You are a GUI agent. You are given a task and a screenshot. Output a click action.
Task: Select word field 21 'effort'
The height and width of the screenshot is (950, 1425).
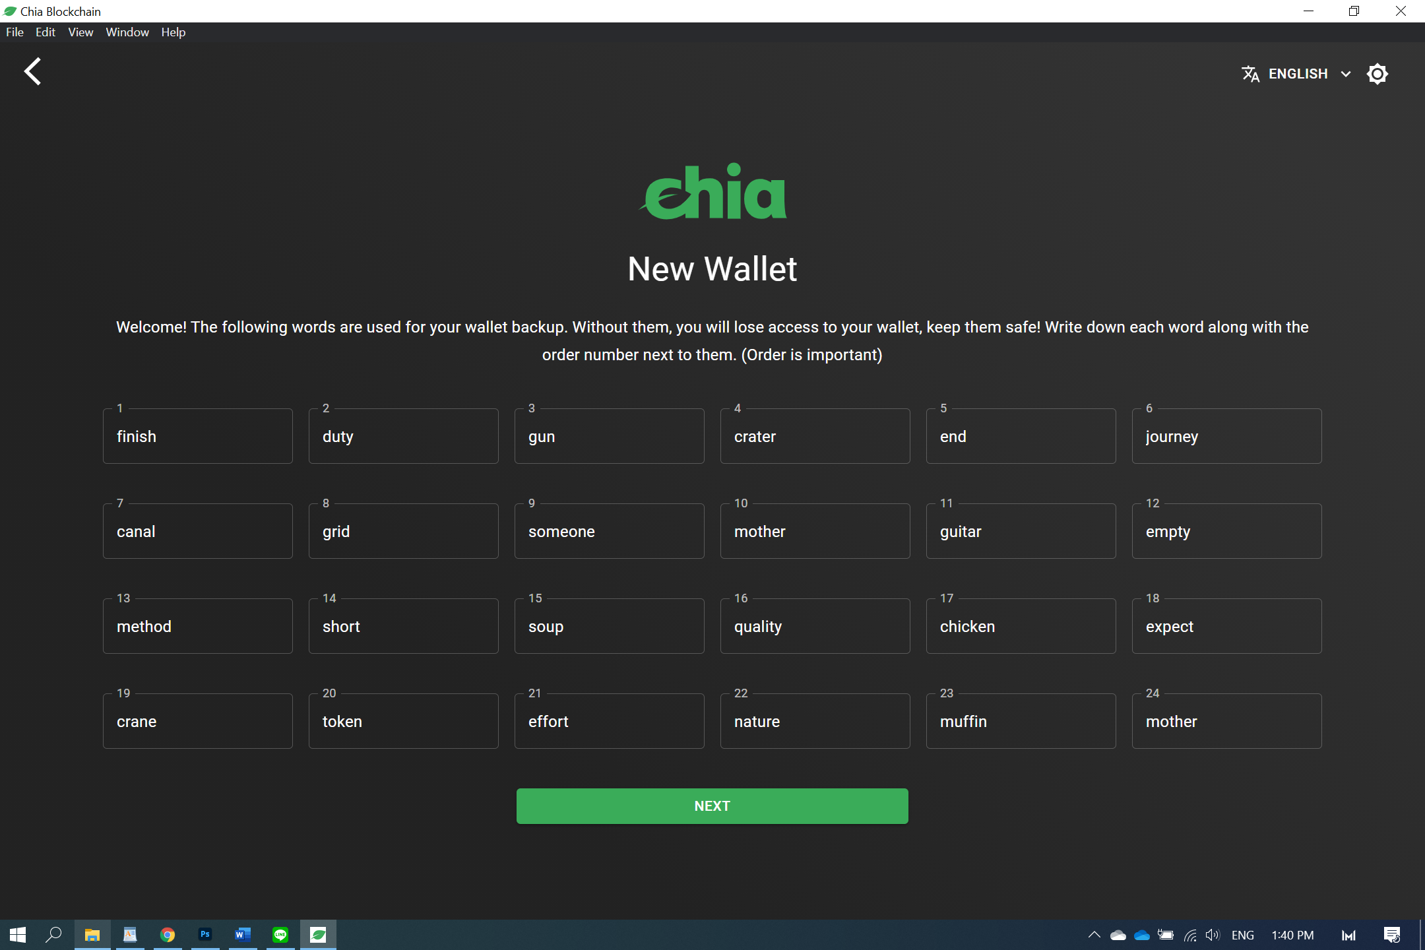[x=609, y=721]
